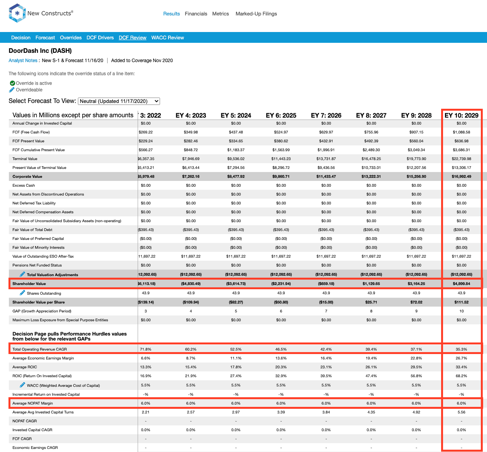The height and width of the screenshot is (452, 487).
Task: Click the ($4,830.49) shareholder value cell
Action: pos(191,284)
